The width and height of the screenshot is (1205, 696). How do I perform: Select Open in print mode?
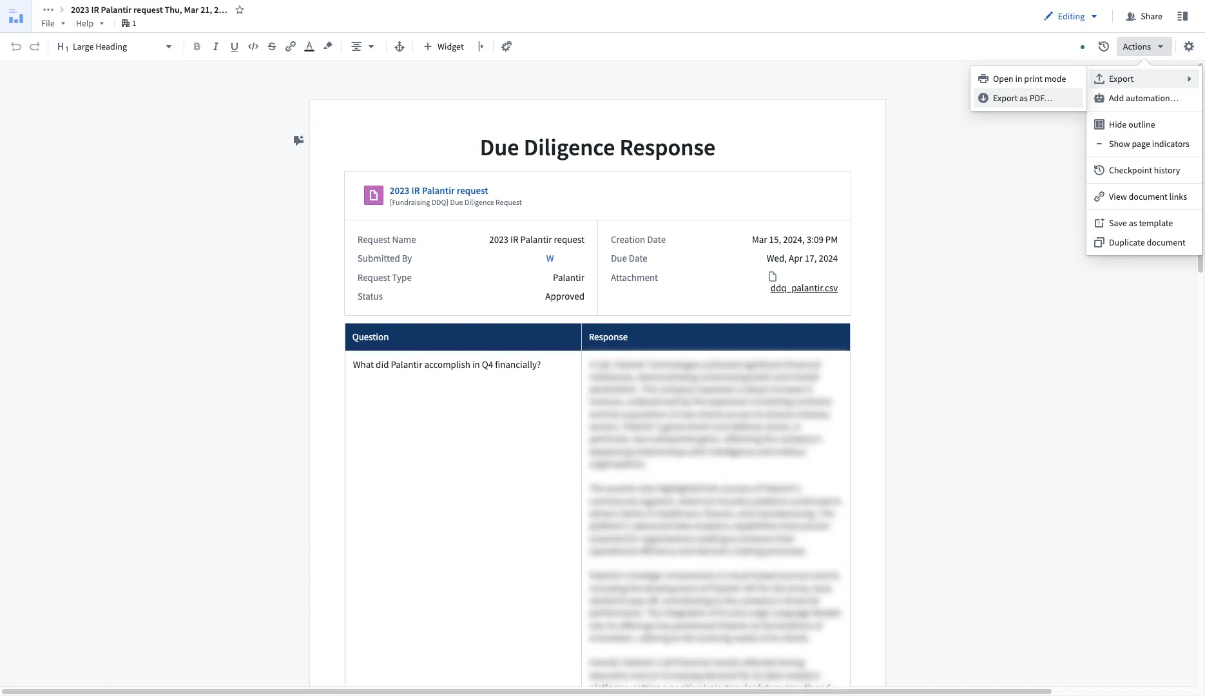click(1027, 79)
